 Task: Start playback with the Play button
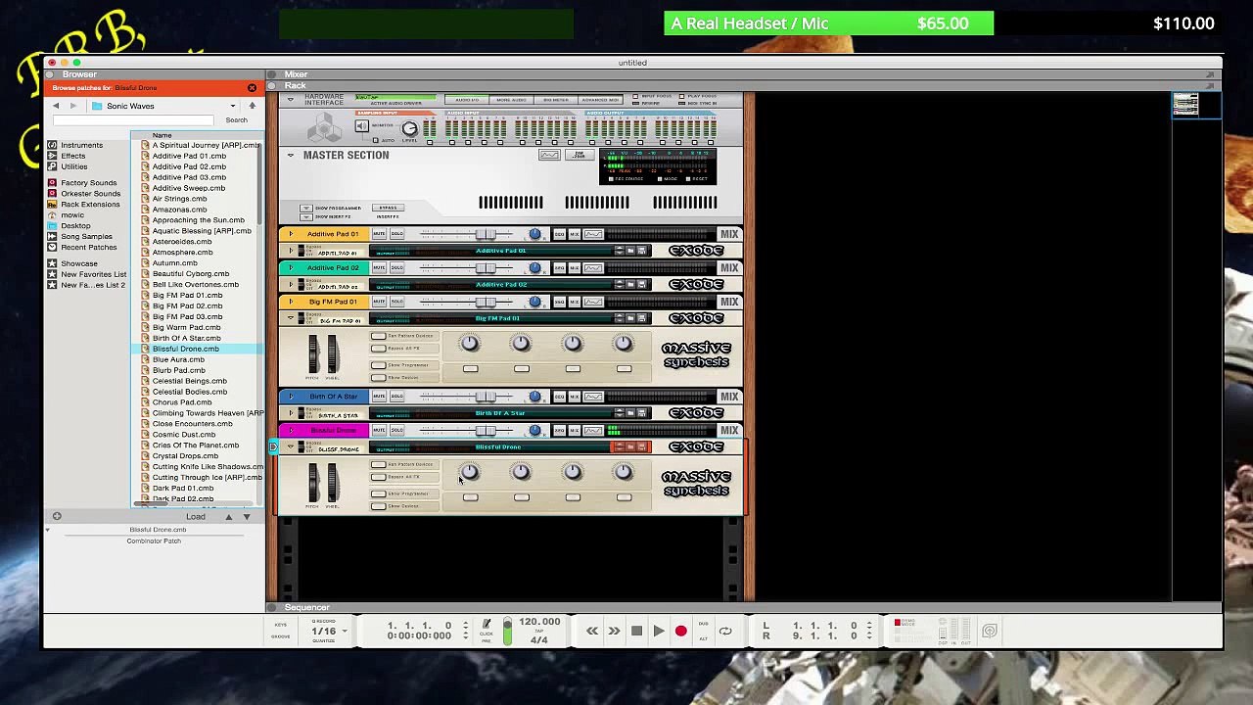[659, 632]
